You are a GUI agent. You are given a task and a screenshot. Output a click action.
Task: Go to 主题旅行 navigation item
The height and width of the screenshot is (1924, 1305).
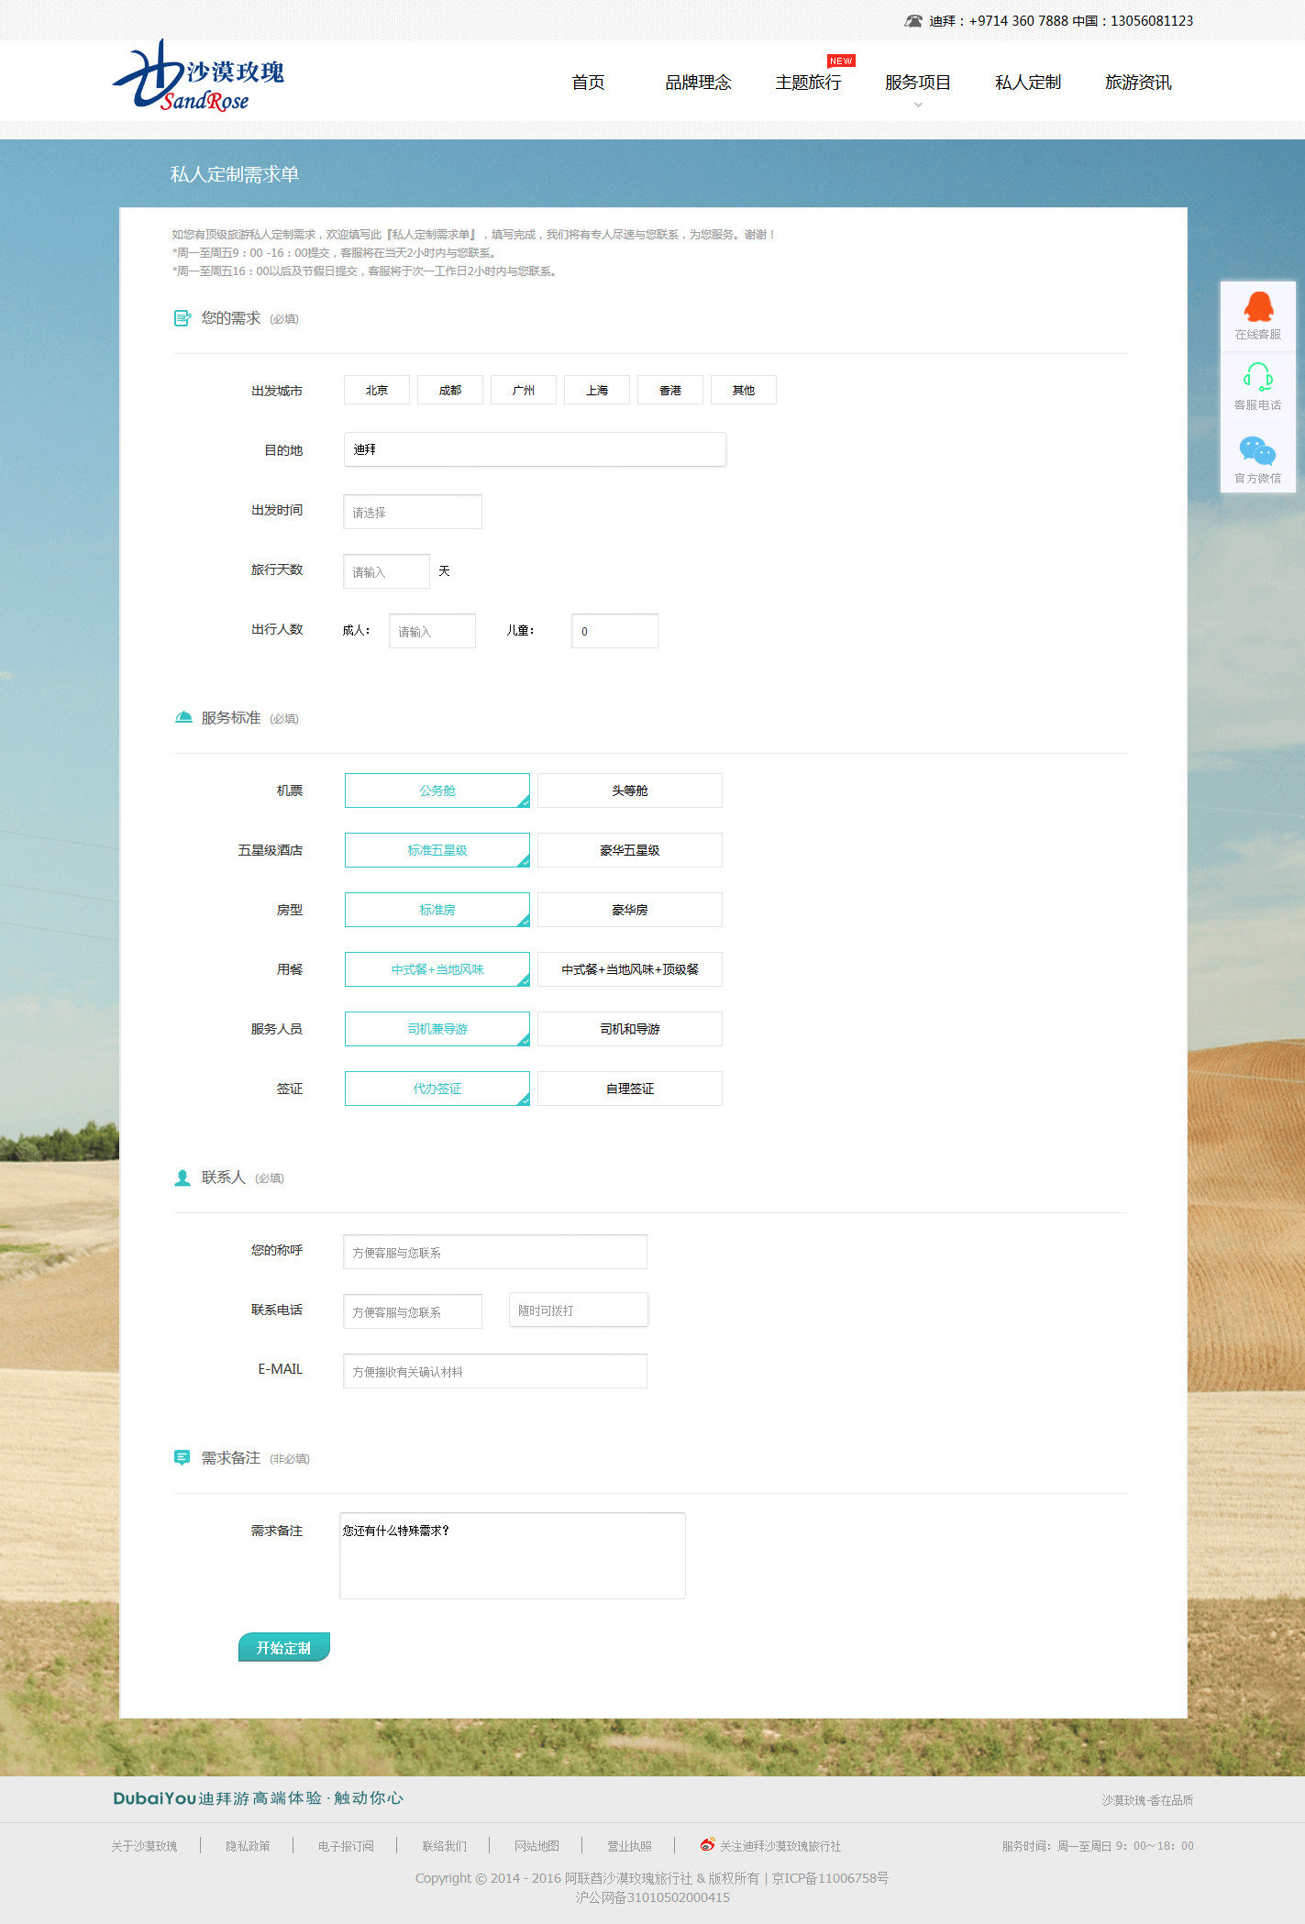click(x=808, y=83)
